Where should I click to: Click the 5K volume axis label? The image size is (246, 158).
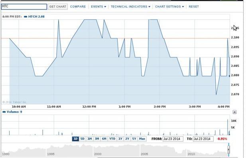point(233,127)
